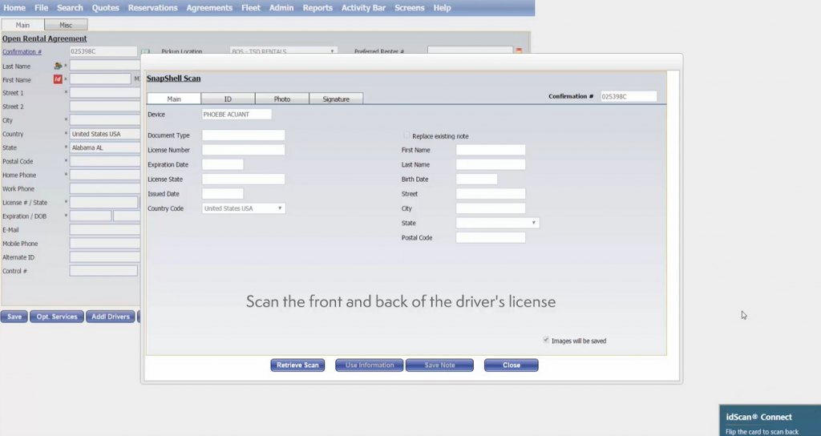Click the Preferred Renter # field

[x=470, y=50]
